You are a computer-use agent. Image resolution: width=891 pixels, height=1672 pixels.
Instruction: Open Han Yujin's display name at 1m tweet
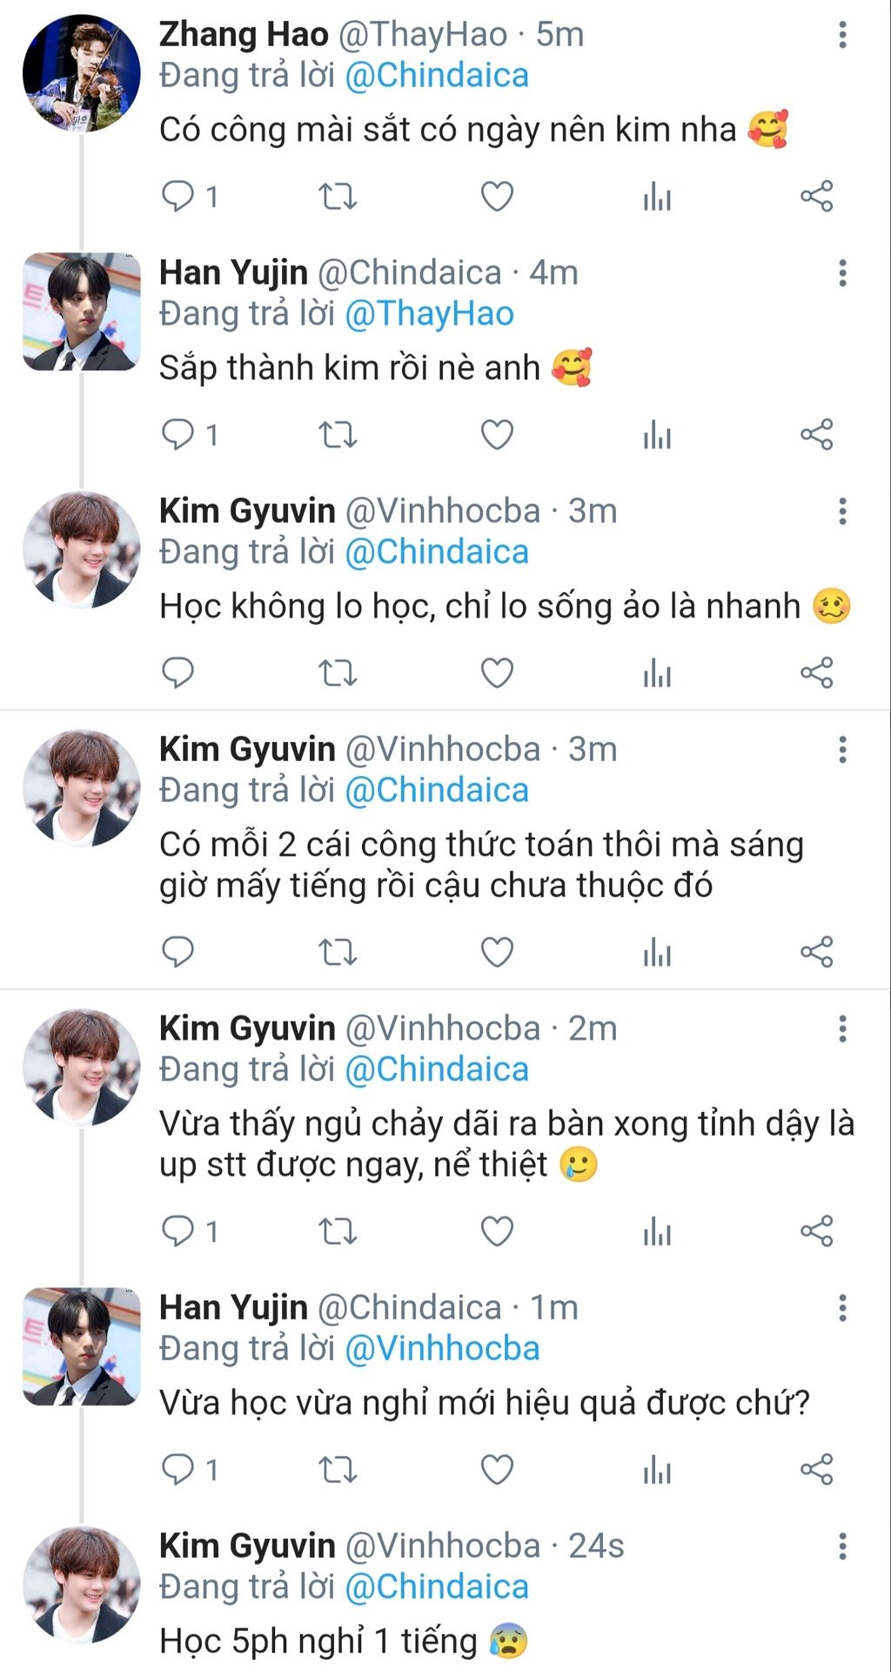click(x=233, y=1308)
